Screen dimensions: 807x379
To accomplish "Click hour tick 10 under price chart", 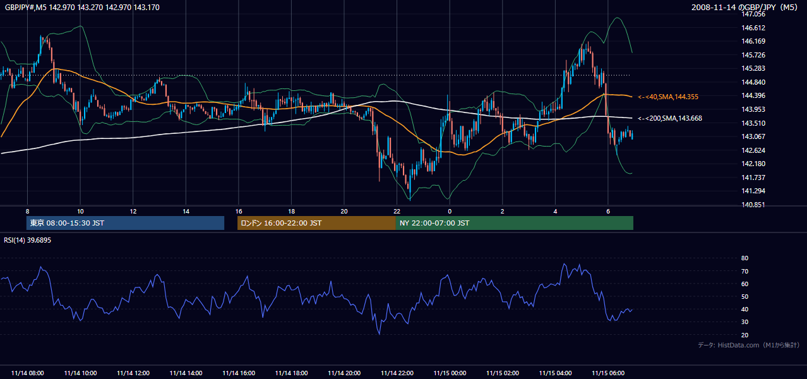I will click(x=80, y=211).
